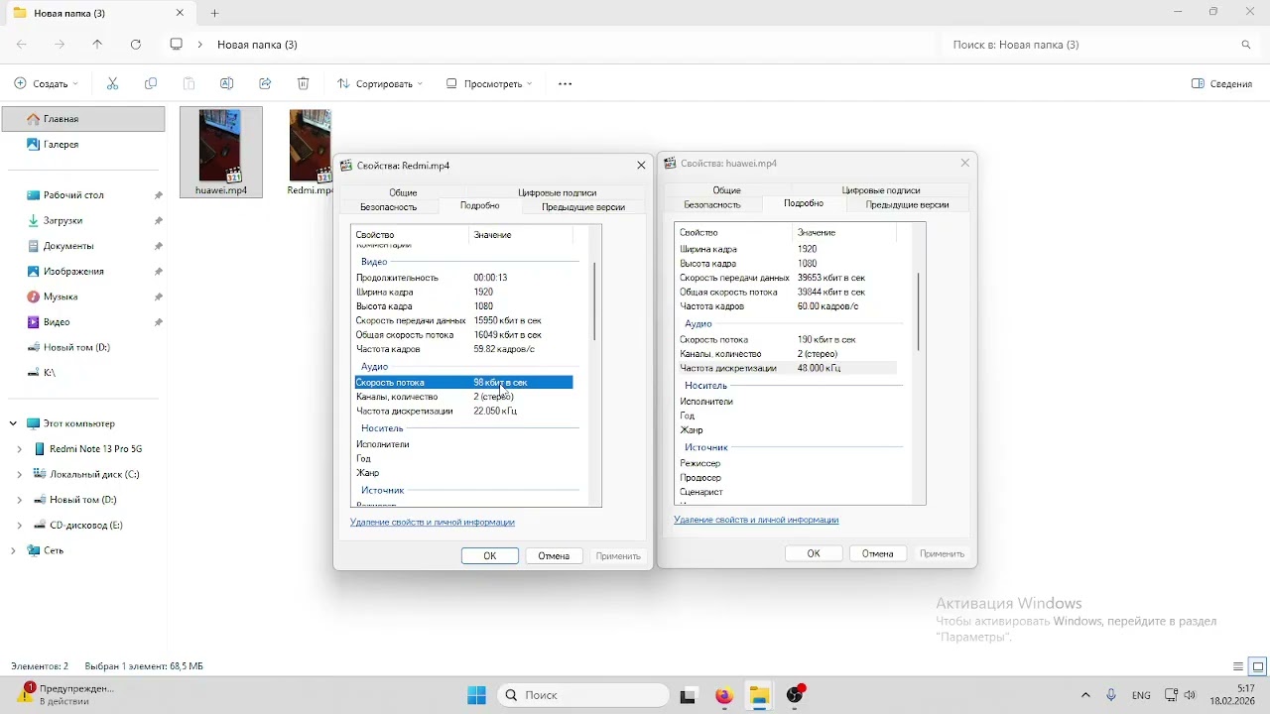Click the Cut scissors icon in toolbar
1270x714 pixels.
tap(112, 84)
